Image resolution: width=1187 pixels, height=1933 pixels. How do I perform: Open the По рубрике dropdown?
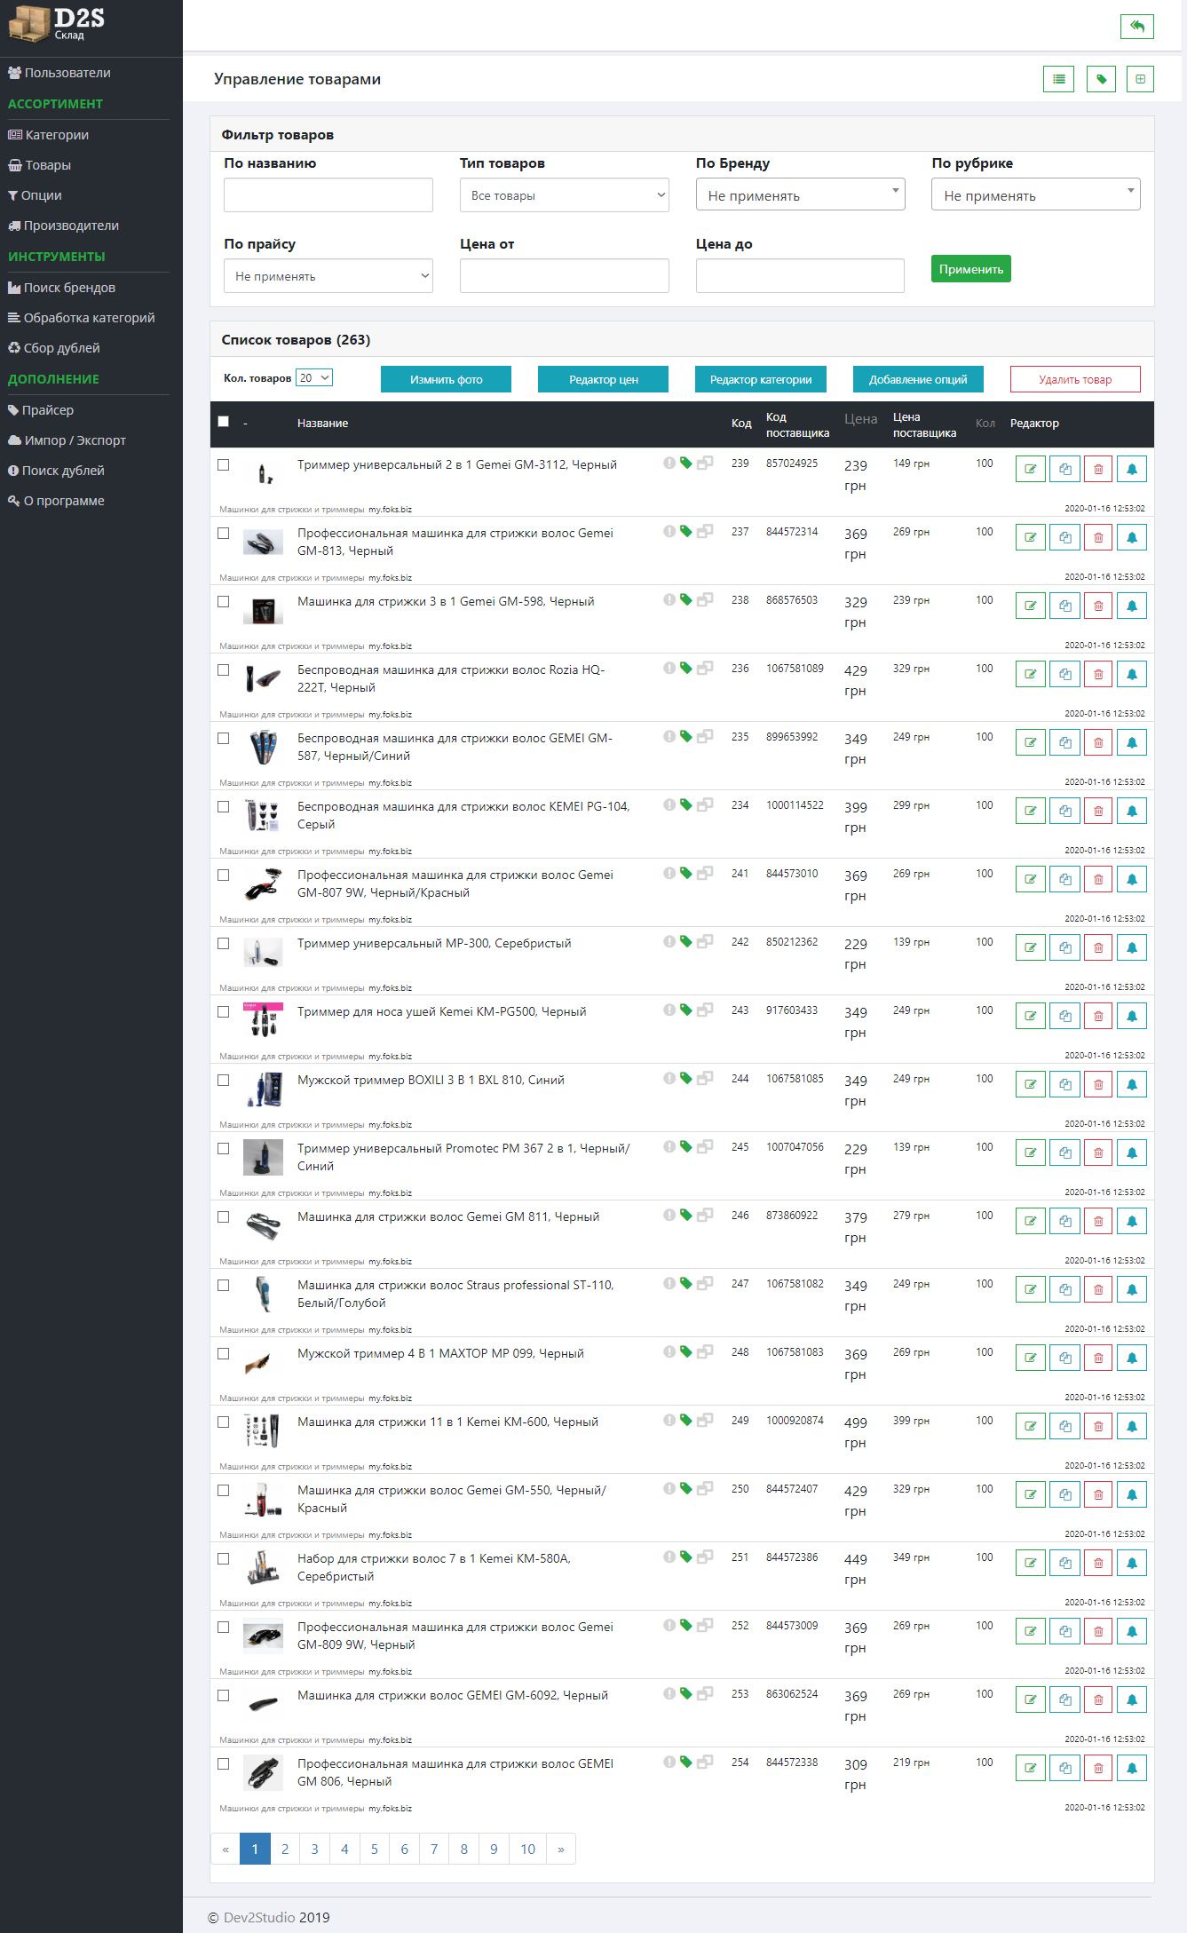tap(1035, 194)
